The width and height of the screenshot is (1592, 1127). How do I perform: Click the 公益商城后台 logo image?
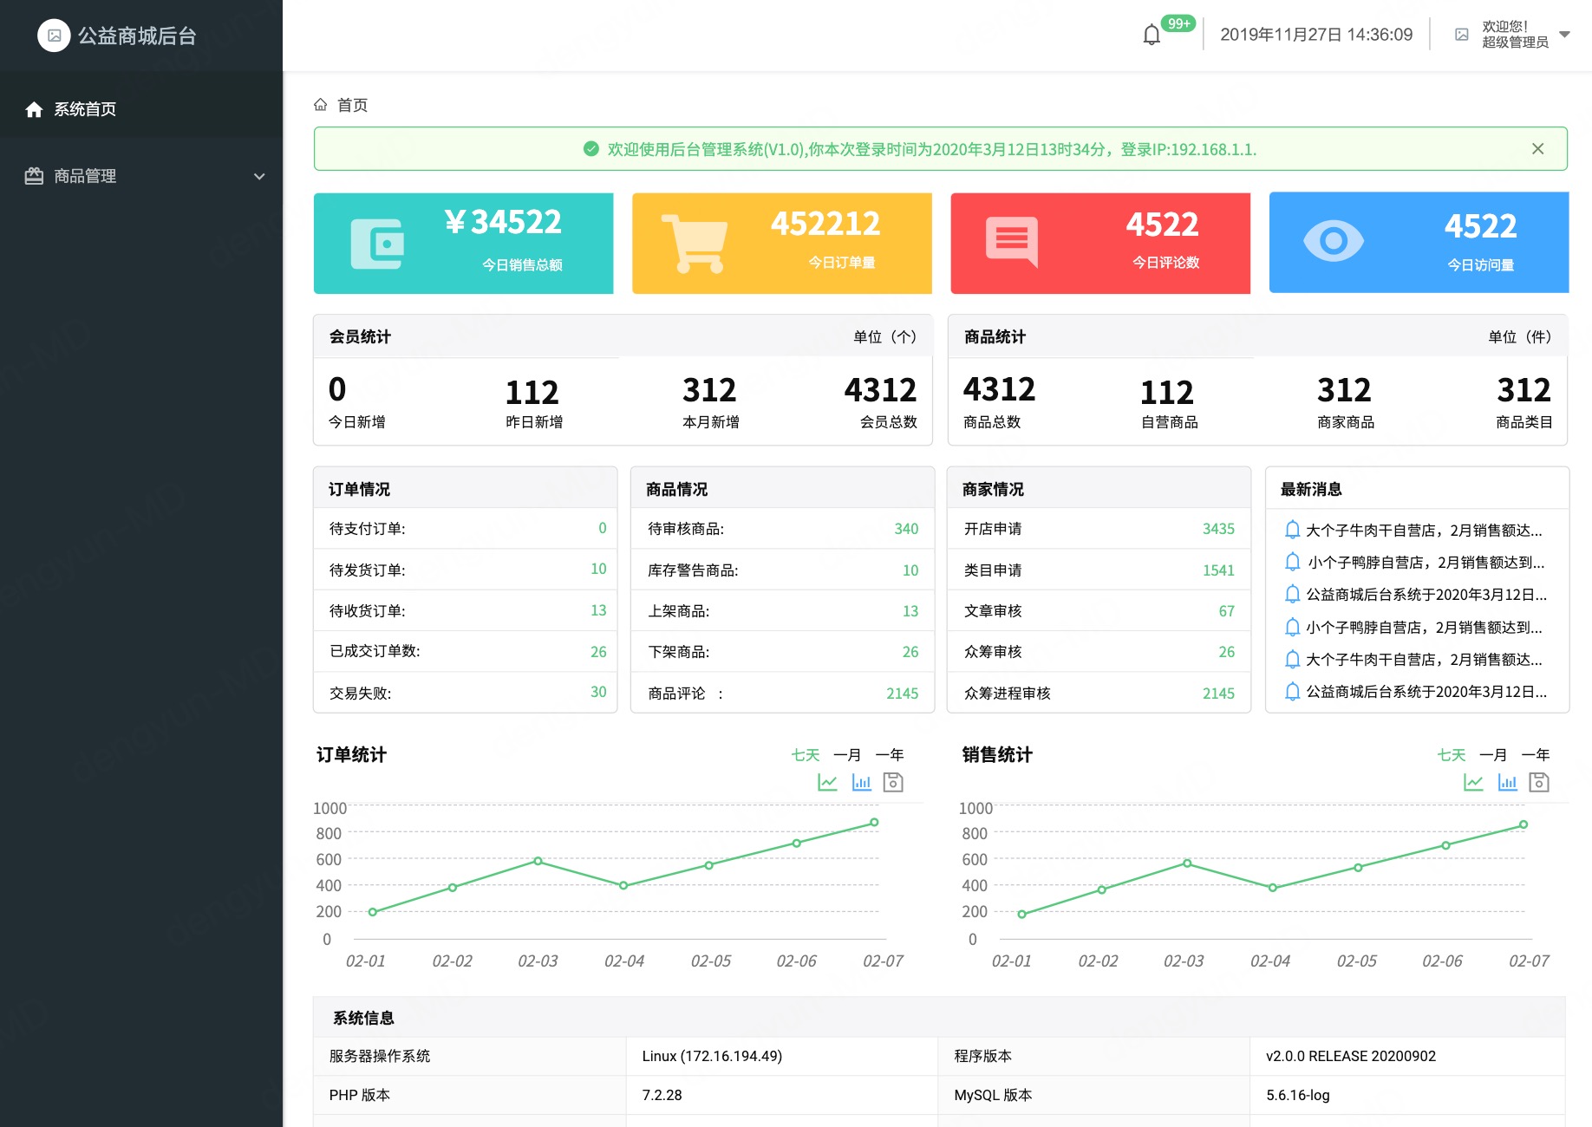pos(54,36)
